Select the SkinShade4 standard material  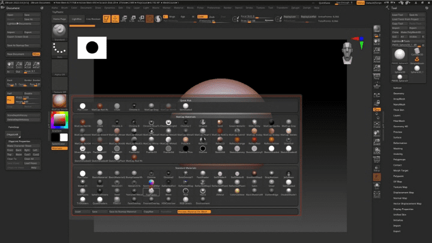click(x=289, y=182)
